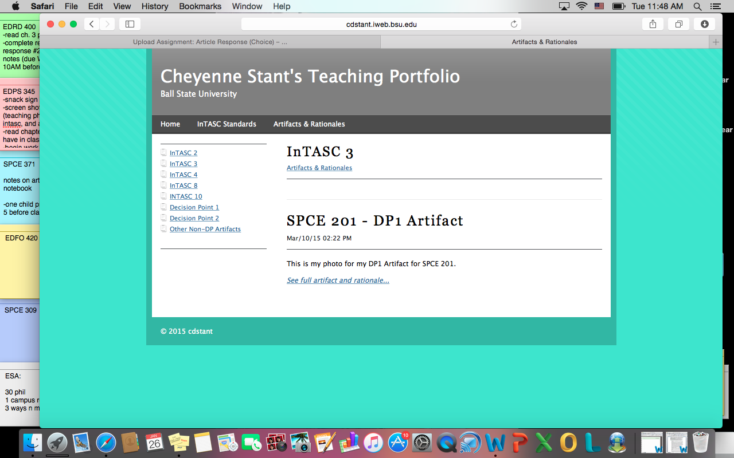Open the App Store Dock icon
The height and width of the screenshot is (458, 734).
(397, 443)
